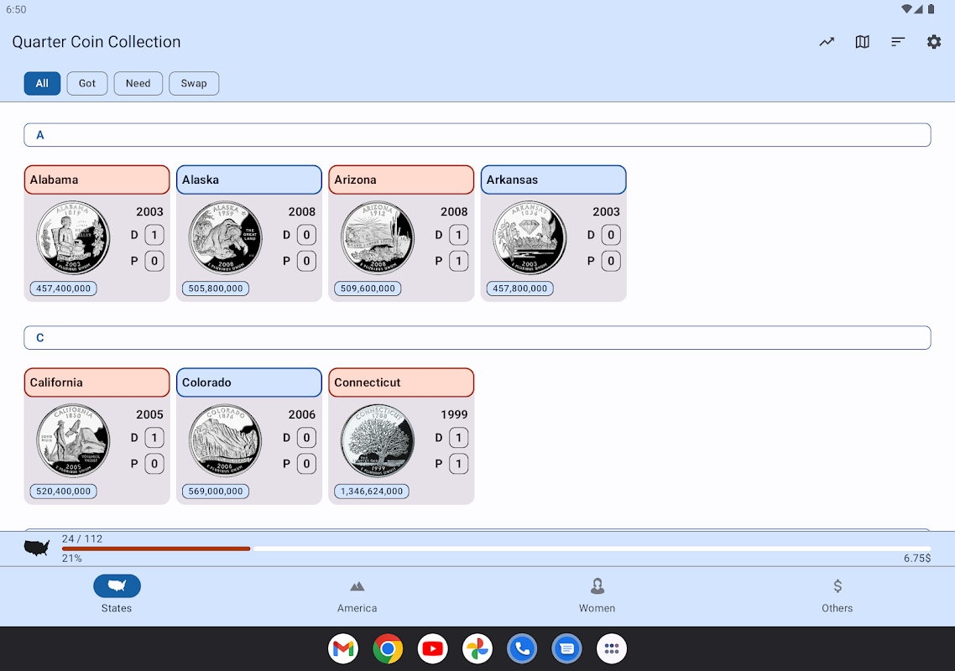955x671 pixels.
Task: Open the Alabama coin card header
Action: [x=97, y=179]
